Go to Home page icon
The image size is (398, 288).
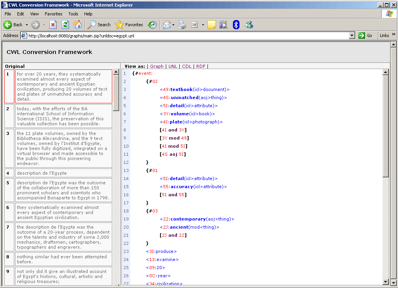[x=78, y=25]
